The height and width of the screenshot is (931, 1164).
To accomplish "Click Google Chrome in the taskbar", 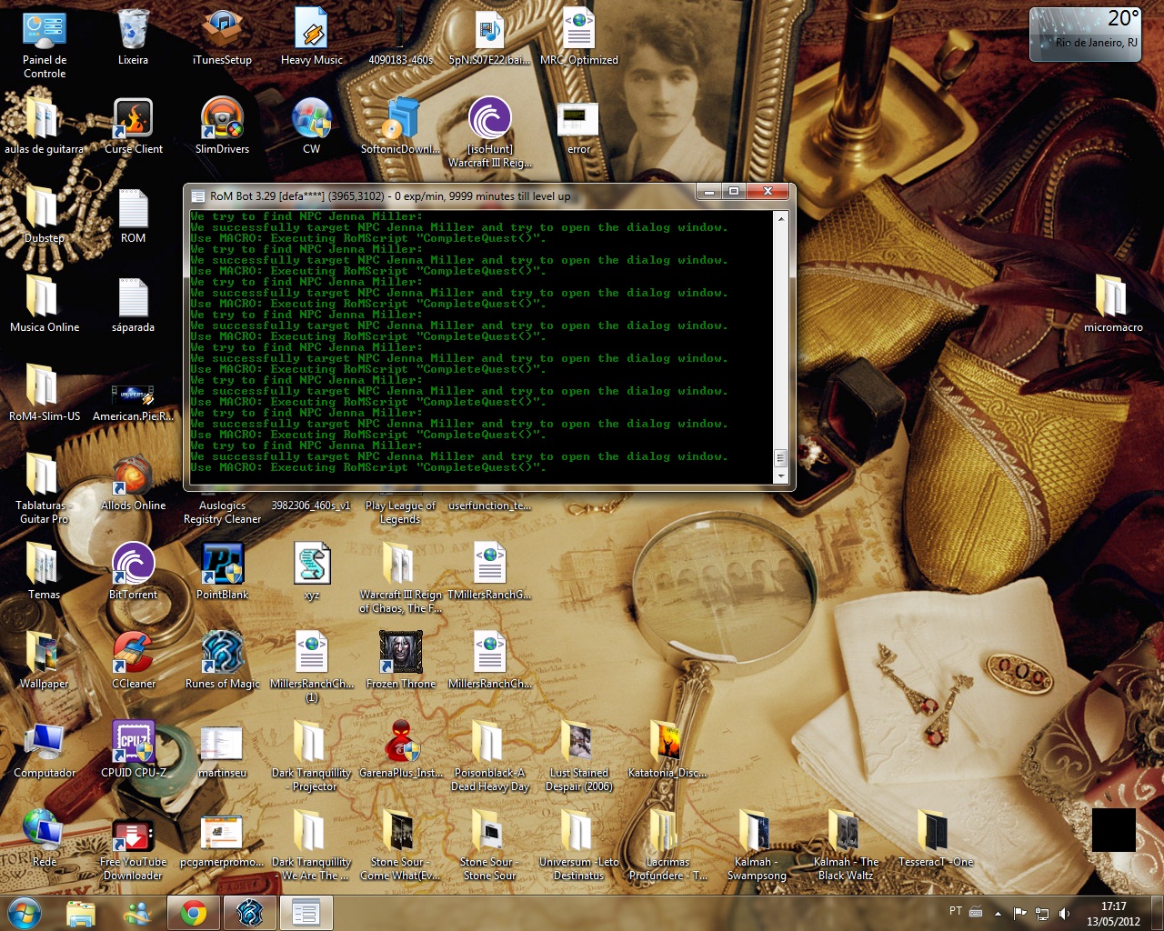I will pos(193,913).
